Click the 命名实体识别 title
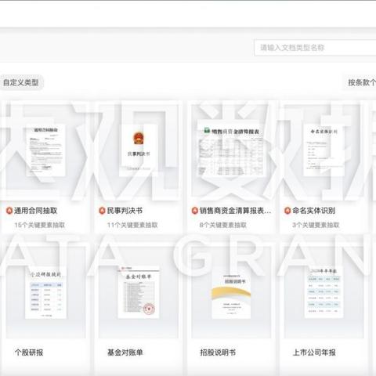Screen dimensions: 376x376 point(314,211)
